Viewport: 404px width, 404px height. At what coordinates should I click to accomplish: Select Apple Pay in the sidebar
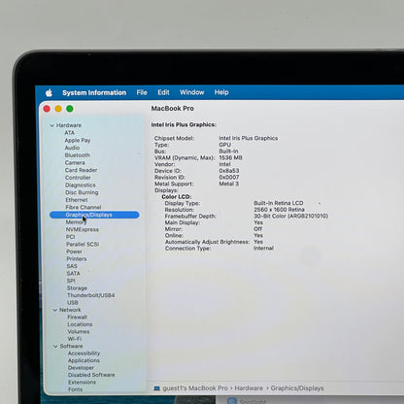click(78, 140)
